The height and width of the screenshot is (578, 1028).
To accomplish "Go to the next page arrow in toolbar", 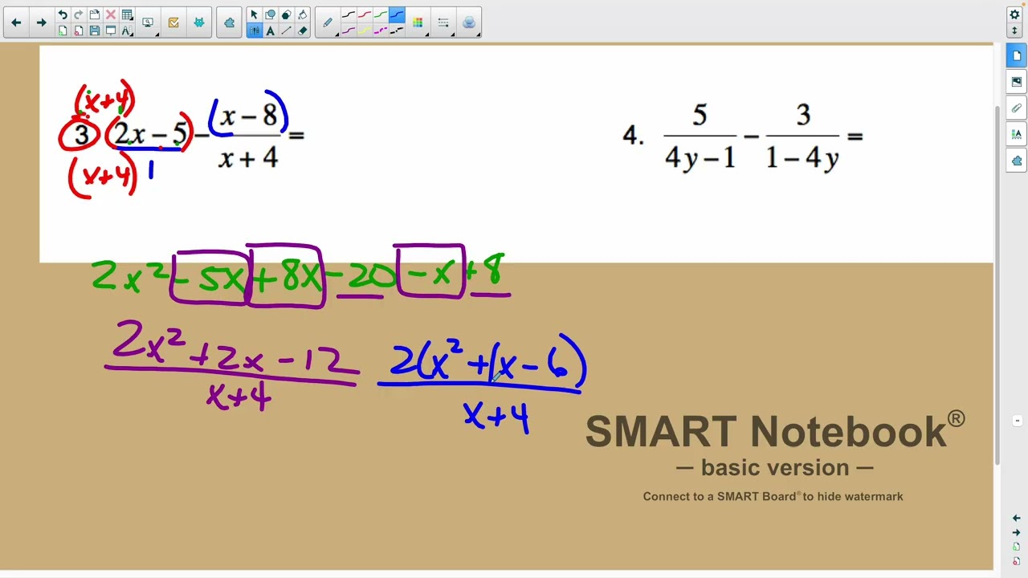I will (x=41, y=22).
